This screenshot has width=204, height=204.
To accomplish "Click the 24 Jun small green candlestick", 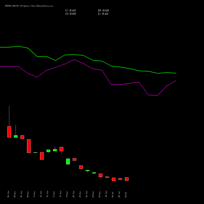I will 88,171.
